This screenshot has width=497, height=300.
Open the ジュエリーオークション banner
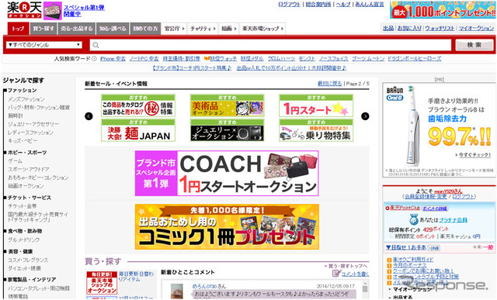click(227, 130)
